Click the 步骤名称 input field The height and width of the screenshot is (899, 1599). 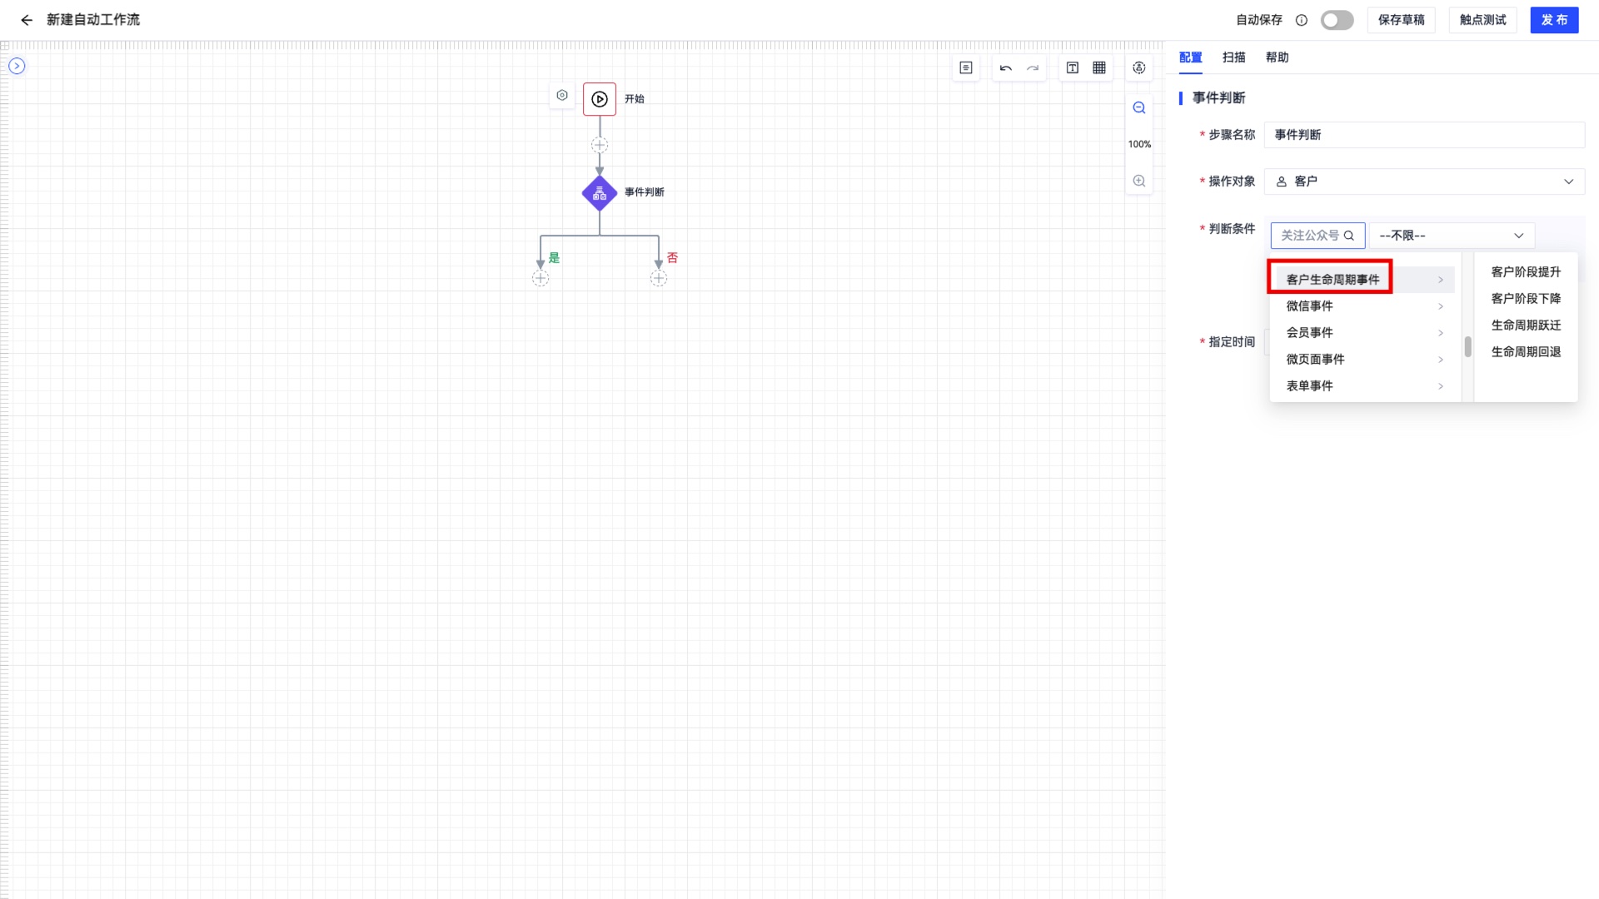point(1424,135)
